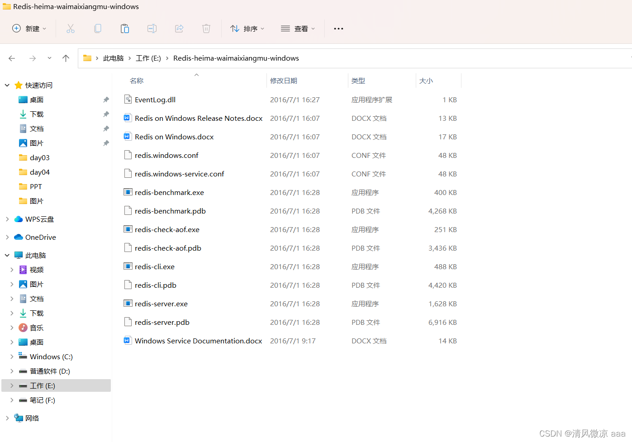
Task: Click the Delete trash can icon
Action: 206,29
